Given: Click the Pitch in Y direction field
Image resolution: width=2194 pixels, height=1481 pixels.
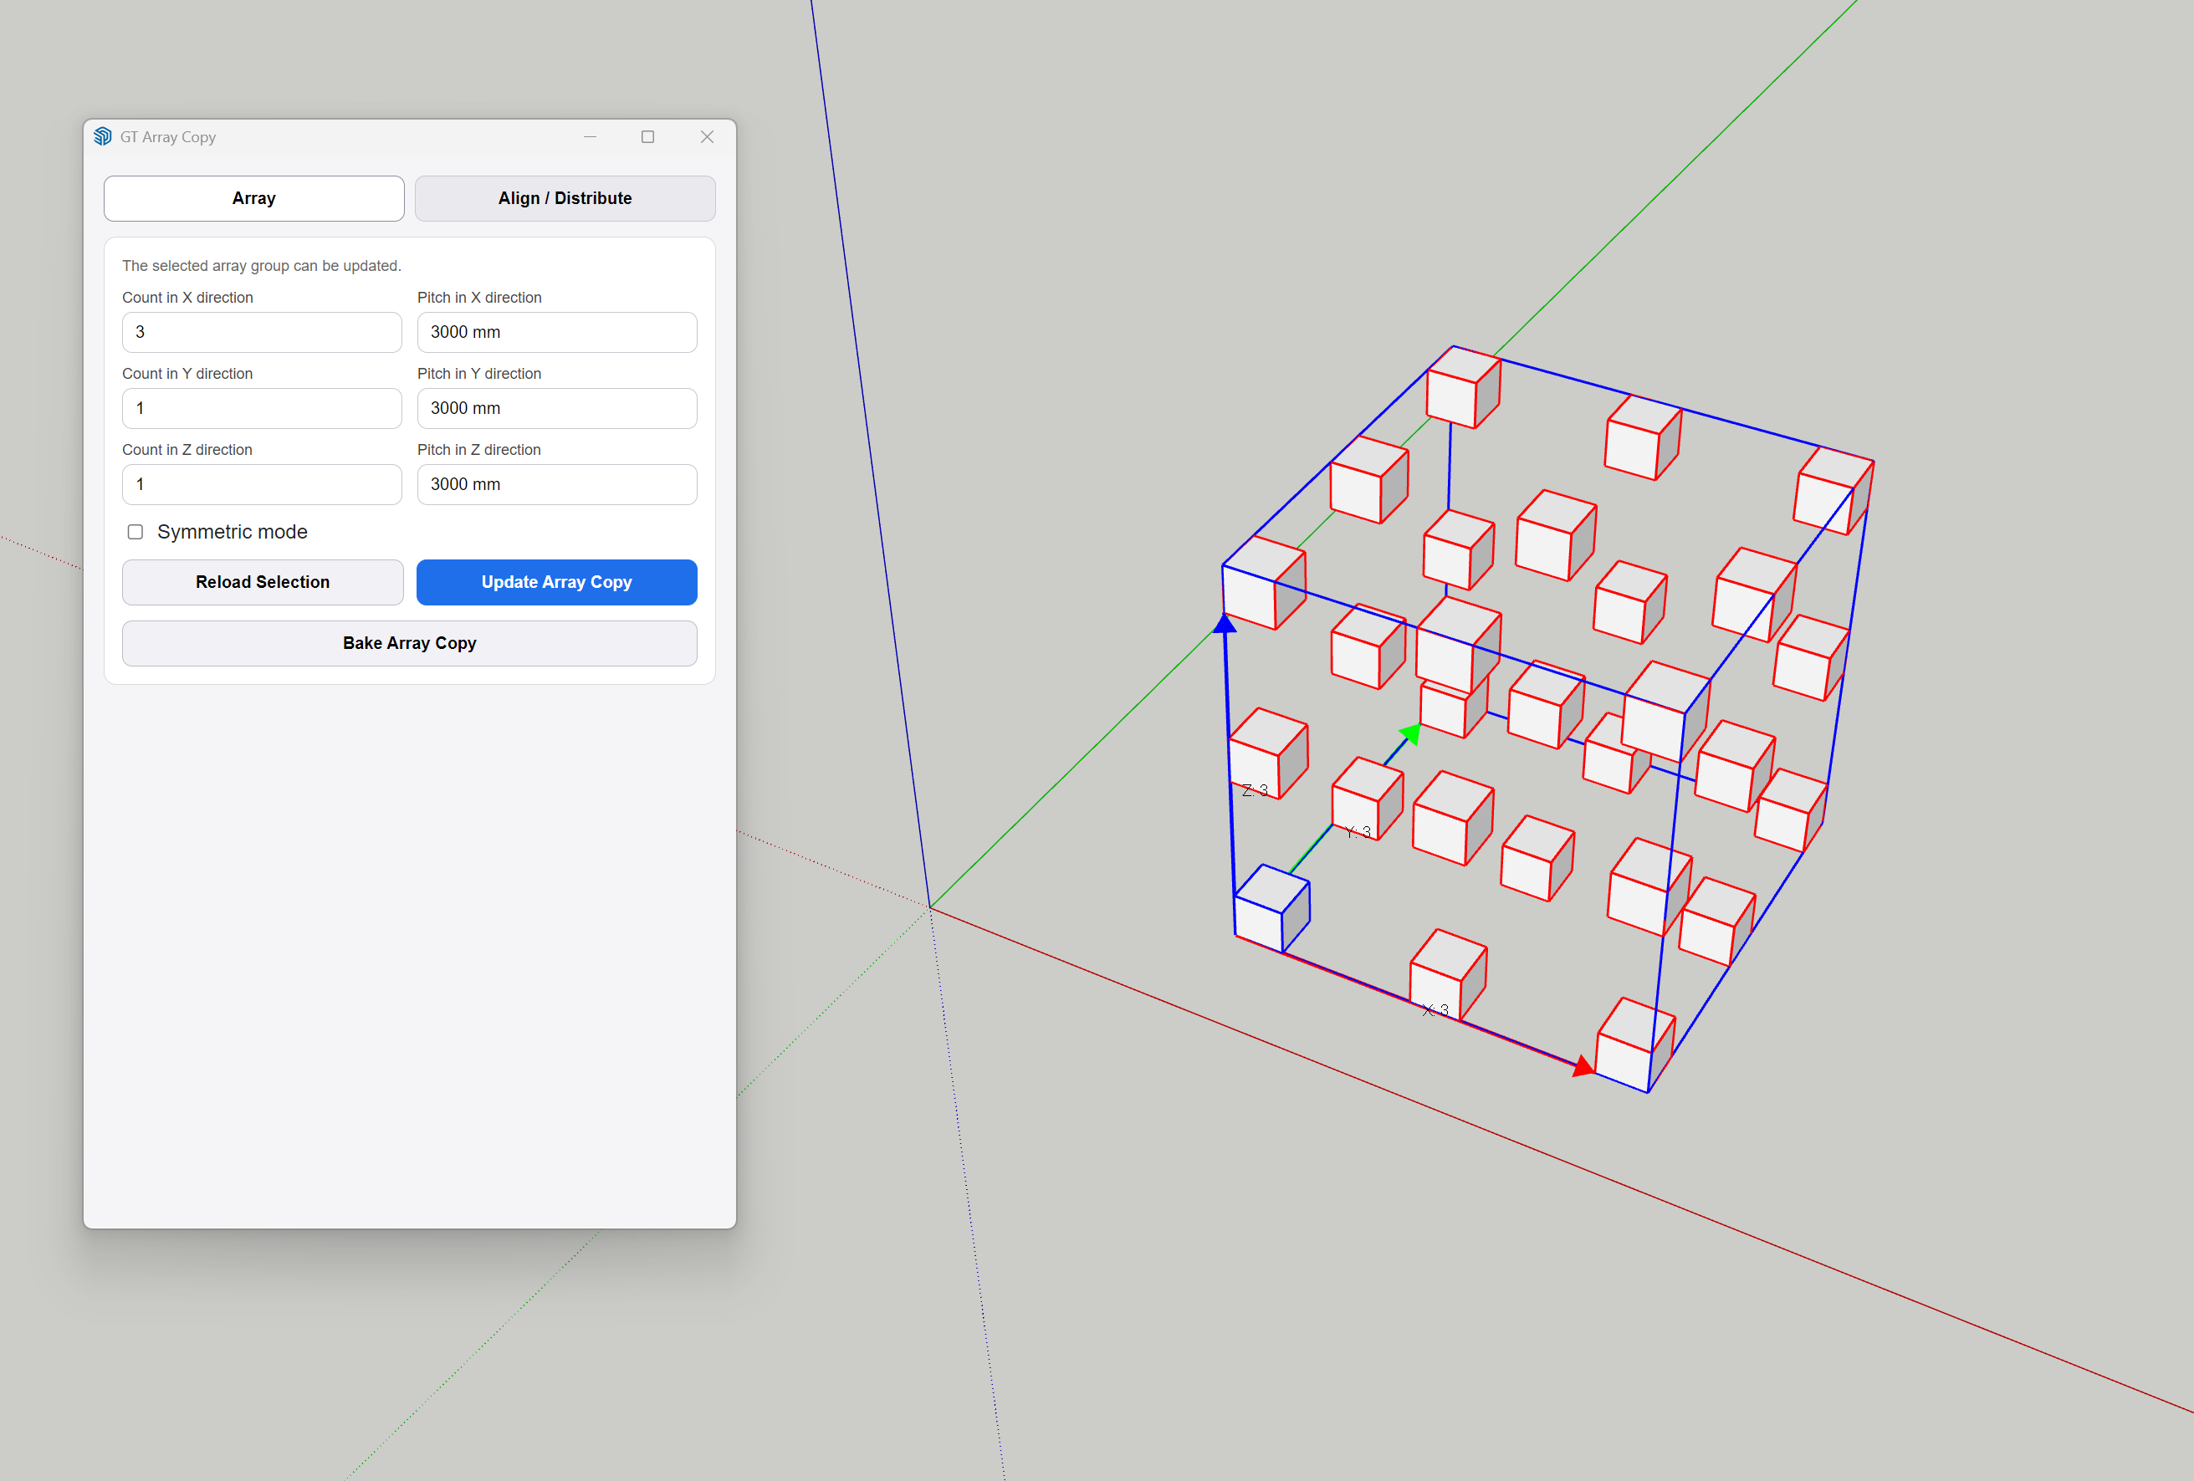Looking at the screenshot, I should click(557, 409).
